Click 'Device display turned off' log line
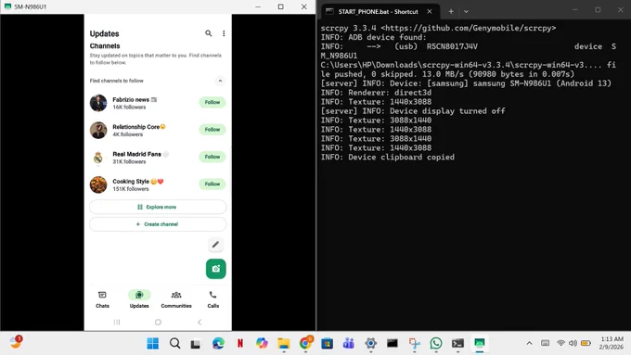 [x=413, y=111]
